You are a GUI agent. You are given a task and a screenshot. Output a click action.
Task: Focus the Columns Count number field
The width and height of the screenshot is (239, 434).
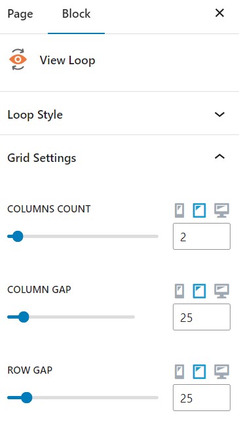coord(202,237)
